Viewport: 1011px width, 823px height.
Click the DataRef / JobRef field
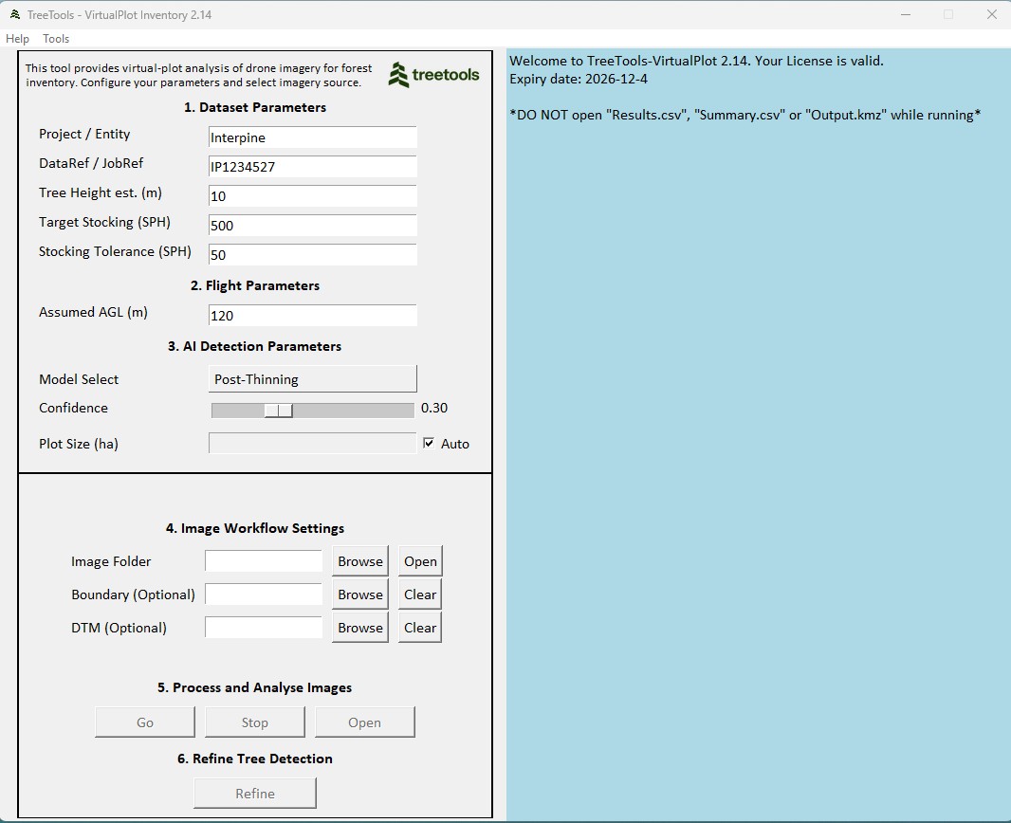pos(312,167)
